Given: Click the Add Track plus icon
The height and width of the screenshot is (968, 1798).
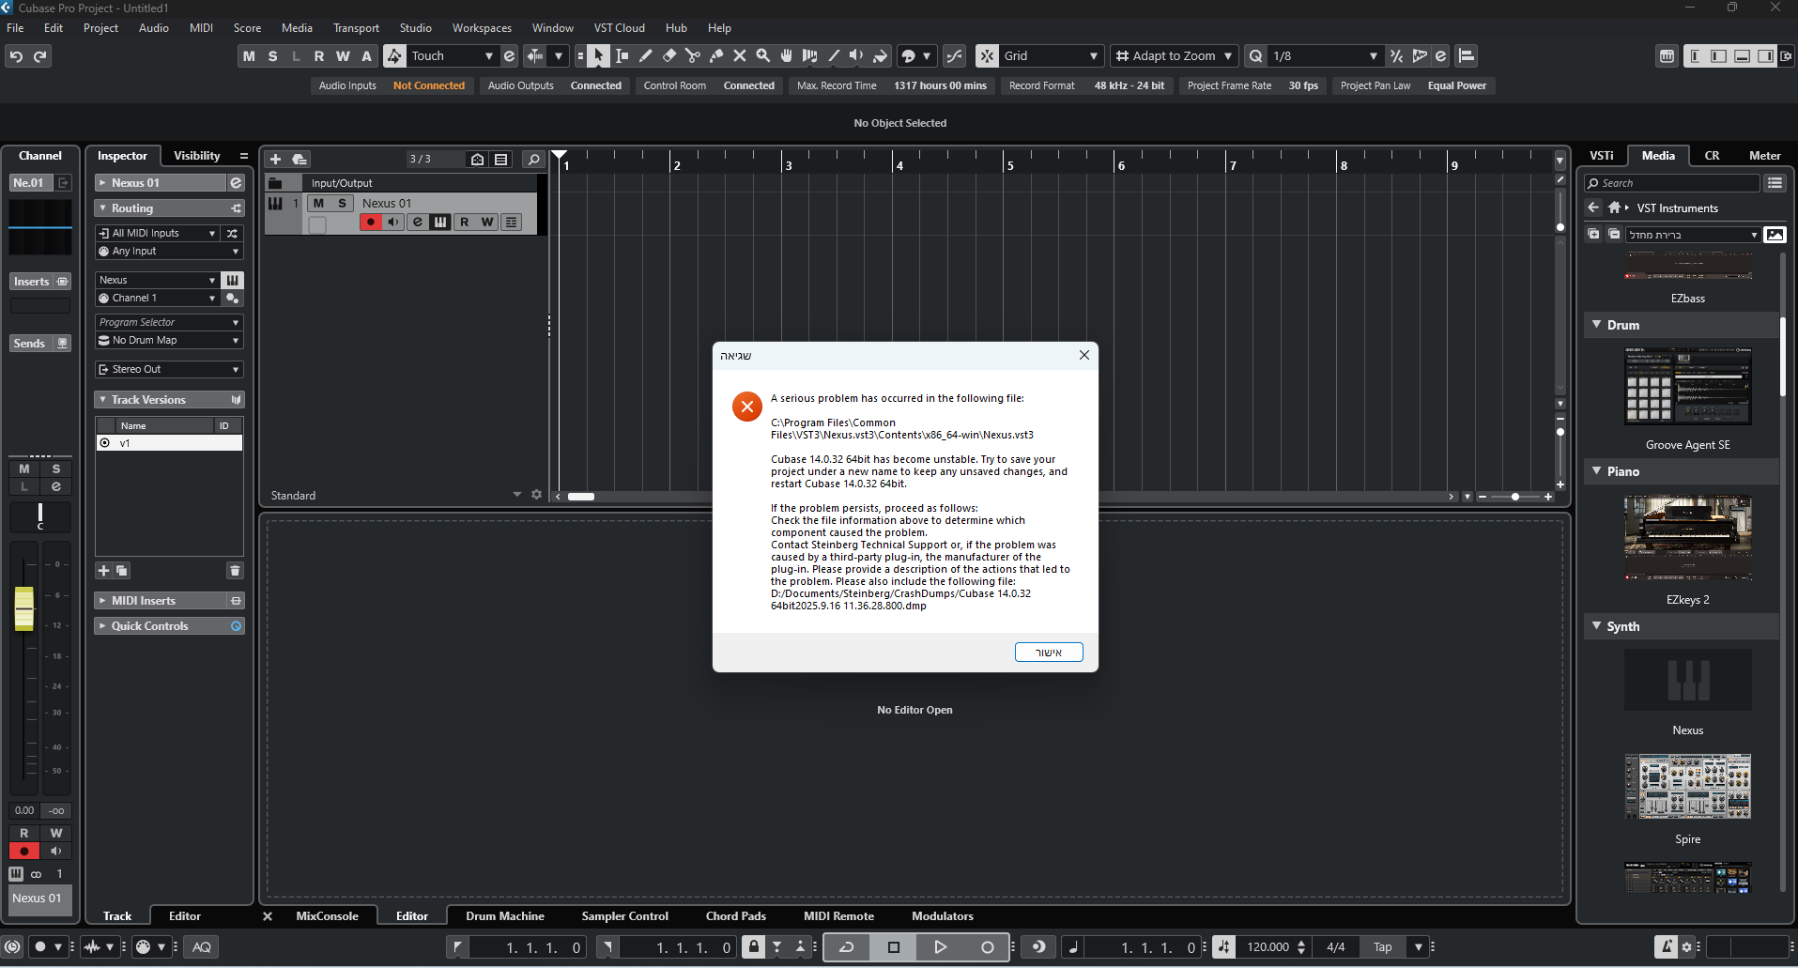Looking at the screenshot, I should [x=275, y=160].
